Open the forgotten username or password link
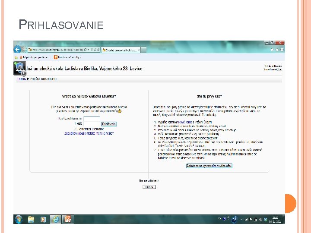 pyautogui.click(x=89, y=133)
